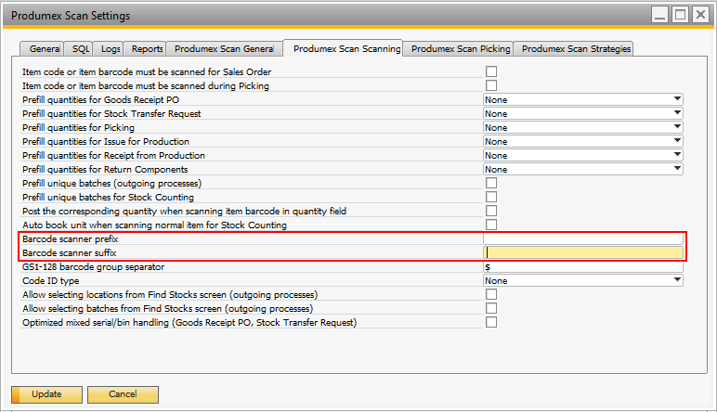Enable prefill unique batches for outgoing processes
Image resolution: width=717 pixels, height=412 pixels.
(x=491, y=183)
